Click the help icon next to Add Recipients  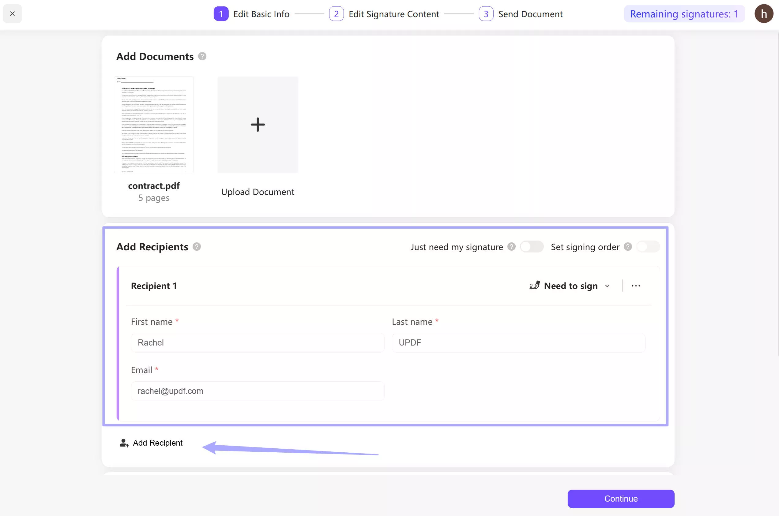(x=197, y=246)
